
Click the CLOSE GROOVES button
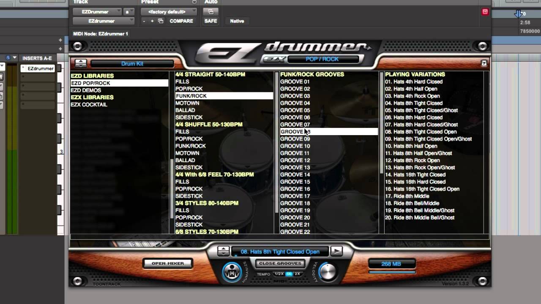pyautogui.click(x=280, y=263)
